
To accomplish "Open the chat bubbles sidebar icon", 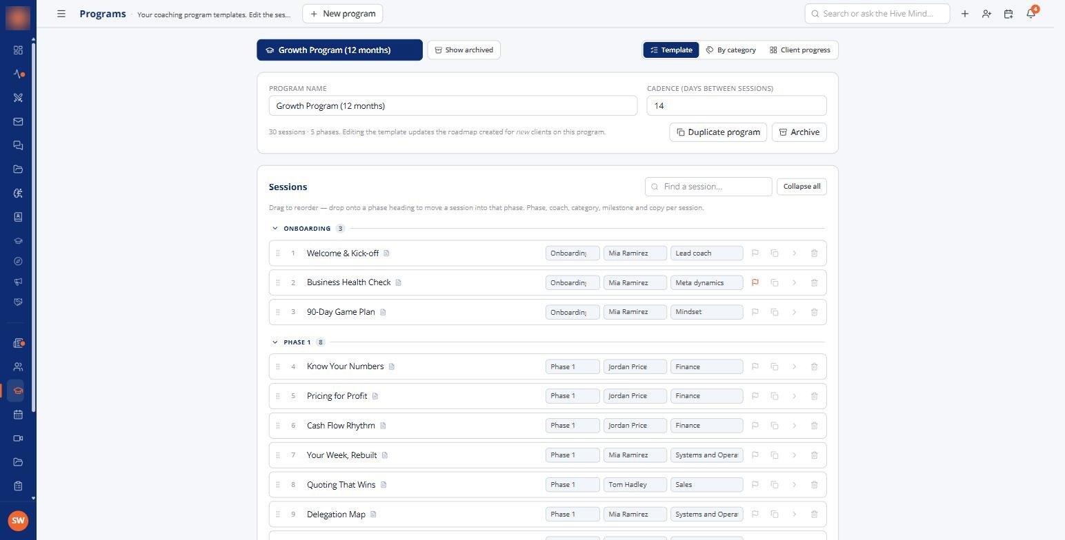I will [18, 145].
